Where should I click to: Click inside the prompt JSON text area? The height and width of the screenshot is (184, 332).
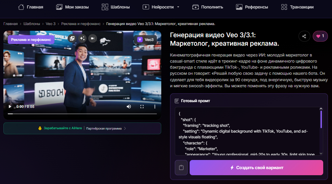247,131
